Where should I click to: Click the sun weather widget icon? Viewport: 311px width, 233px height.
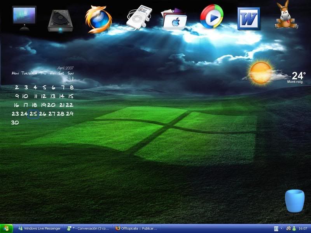(x=260, y=73)
